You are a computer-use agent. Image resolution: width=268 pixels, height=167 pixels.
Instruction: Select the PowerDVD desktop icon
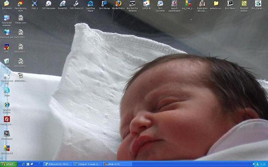pyautogui.click(x=63, y=5)
